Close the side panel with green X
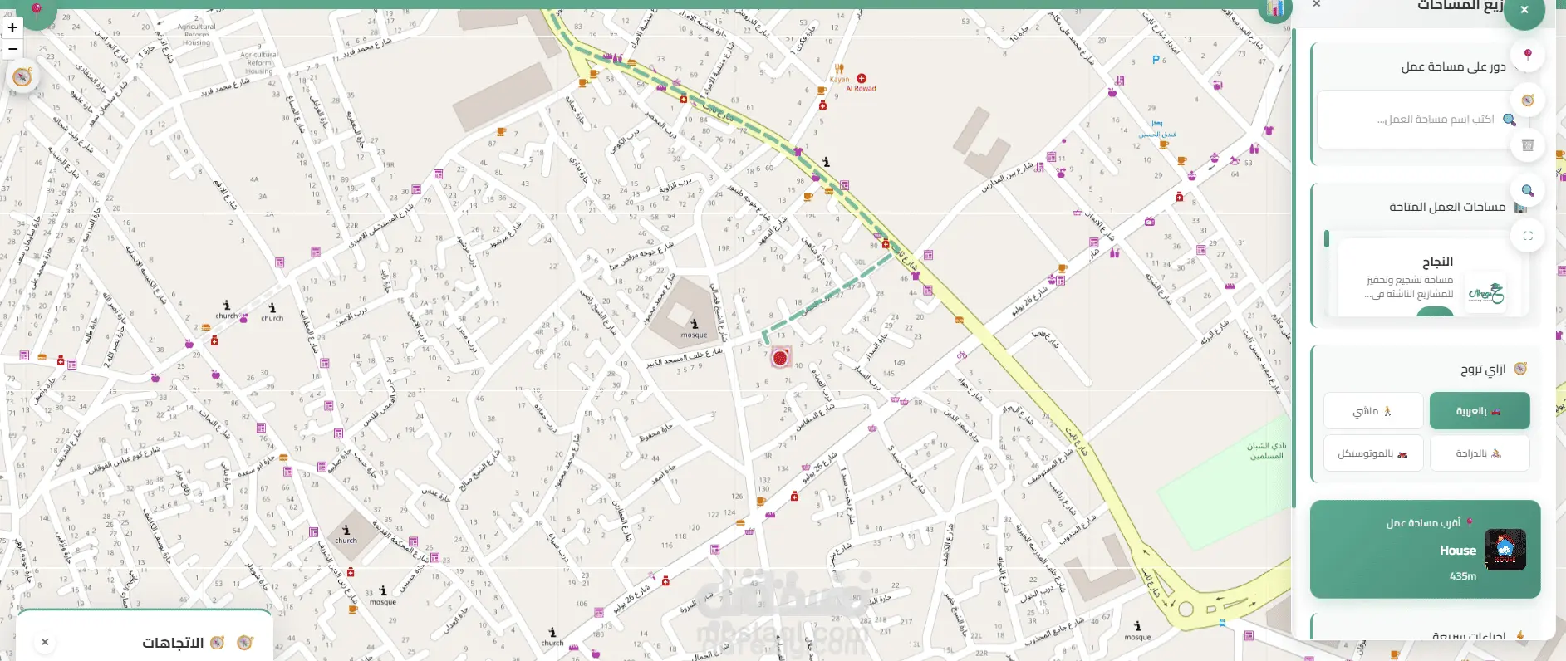The width and height of the screenshot is (1566, 661). point(1524,11)
